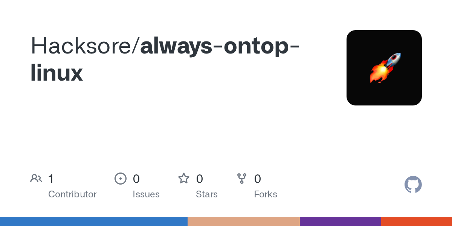The height and width of the screenshot is (226, 452).
Task: Click the GitHub Octocat logo
Action: pos(413,185)
